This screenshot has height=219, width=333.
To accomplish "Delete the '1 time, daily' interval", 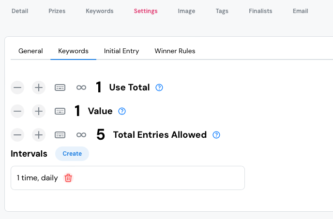I will tap(68, 178).
